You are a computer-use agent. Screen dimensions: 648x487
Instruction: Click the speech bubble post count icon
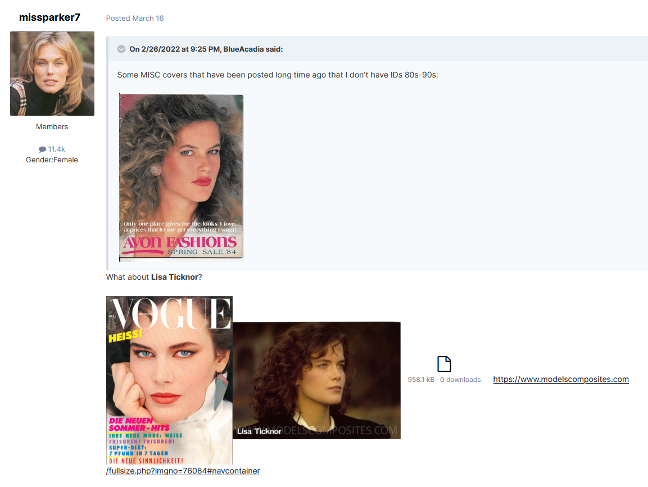point(42,149)
